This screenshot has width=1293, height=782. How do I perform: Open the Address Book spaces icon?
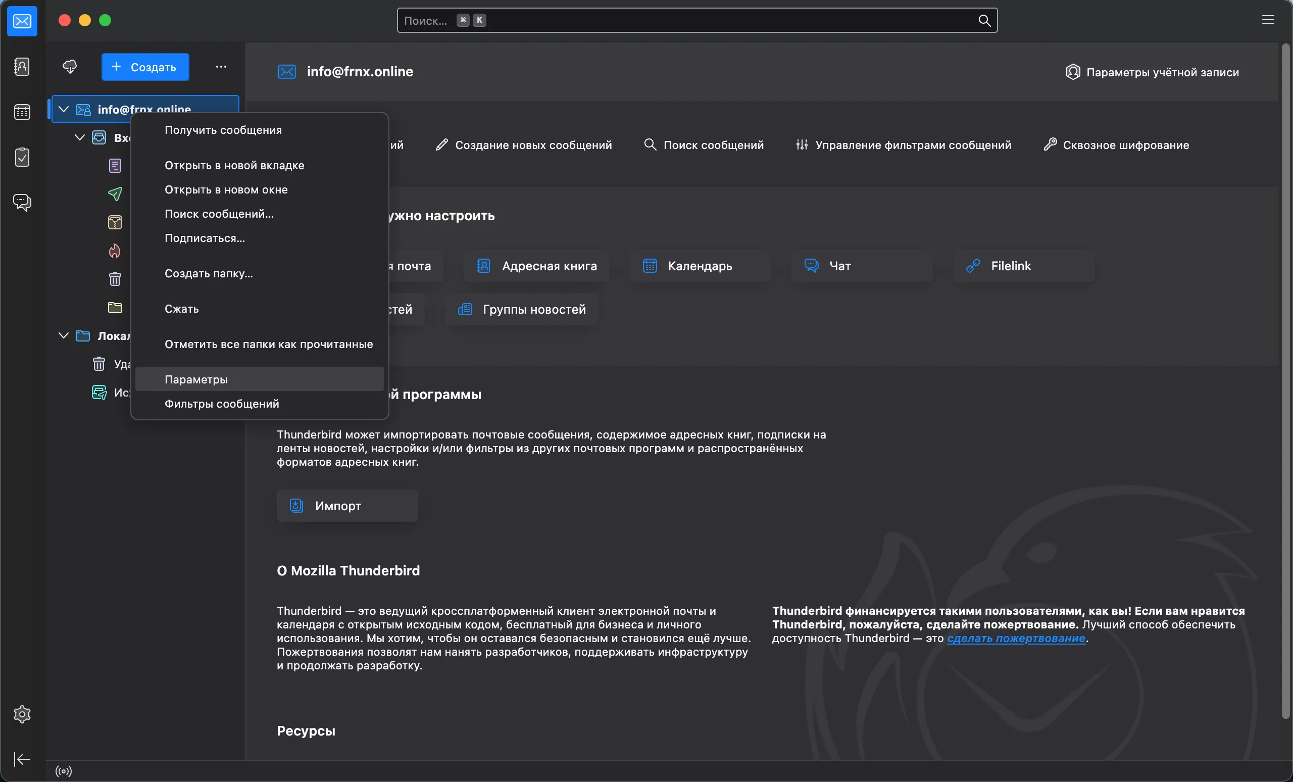(x=22, y=67)
